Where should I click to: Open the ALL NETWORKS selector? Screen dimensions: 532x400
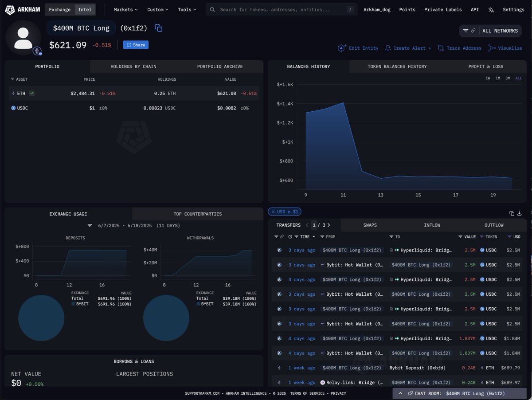(x=500, y=31)
